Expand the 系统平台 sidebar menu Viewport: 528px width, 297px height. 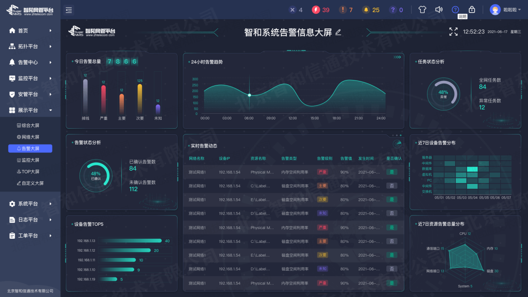tap(29, 204)
